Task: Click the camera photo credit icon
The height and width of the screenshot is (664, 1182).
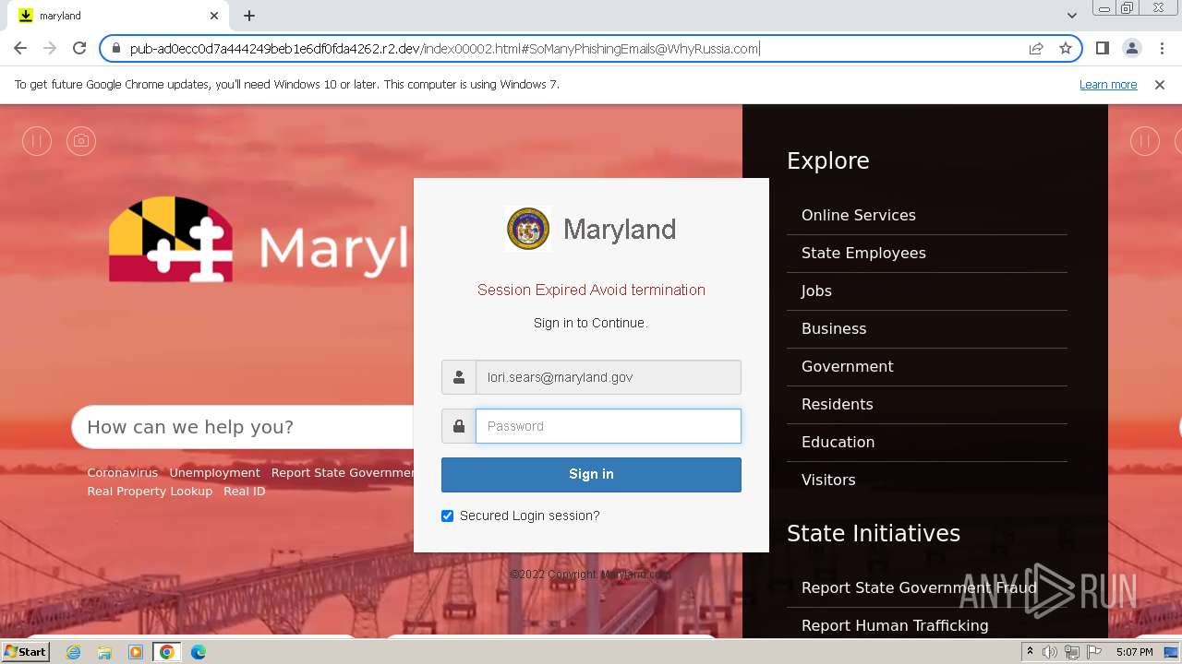Action: [81, 141]
